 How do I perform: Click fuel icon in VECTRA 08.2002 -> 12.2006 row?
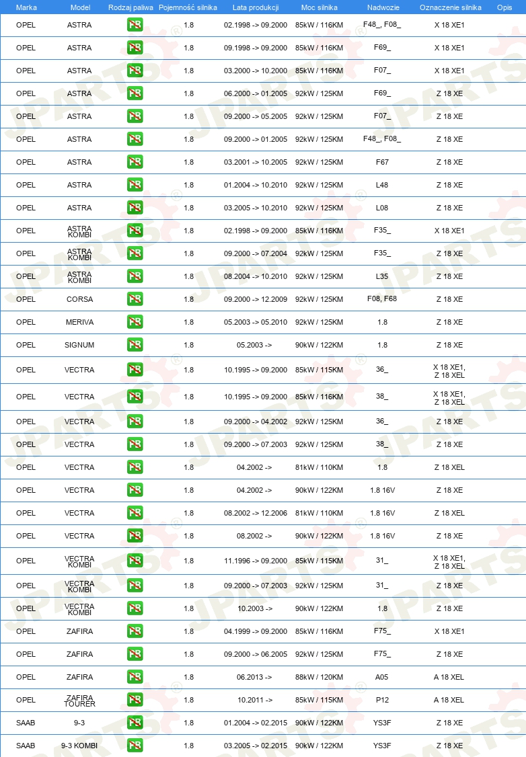[x=135, y=513]
